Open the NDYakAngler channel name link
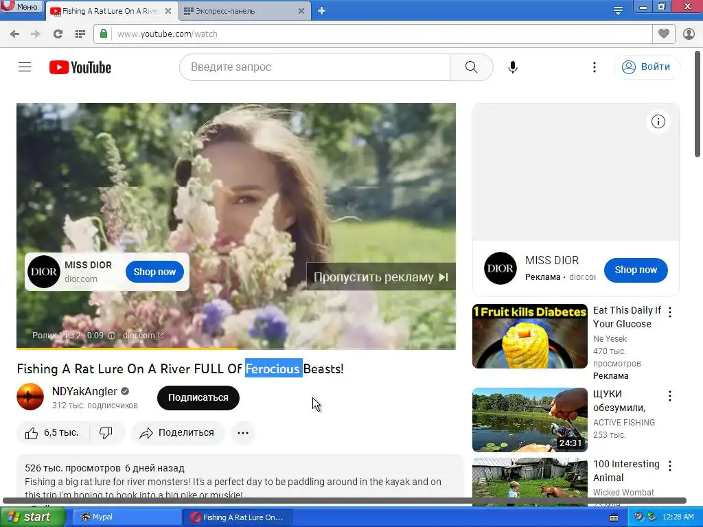The image size is (703, 527). coord(84,391)
